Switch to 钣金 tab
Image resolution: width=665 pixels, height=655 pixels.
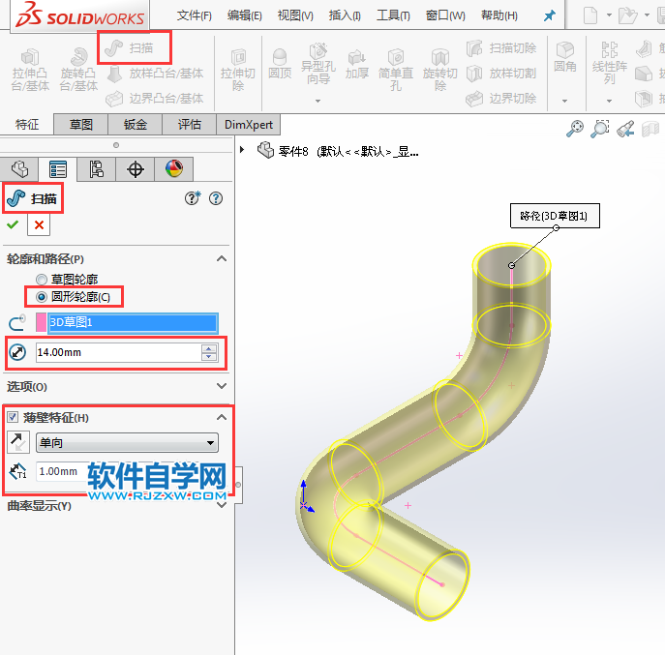[x=136, y=124]
